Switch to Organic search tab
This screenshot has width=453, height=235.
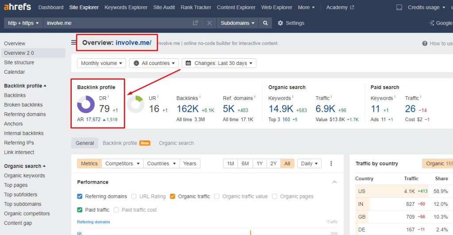tap(176, 143)
